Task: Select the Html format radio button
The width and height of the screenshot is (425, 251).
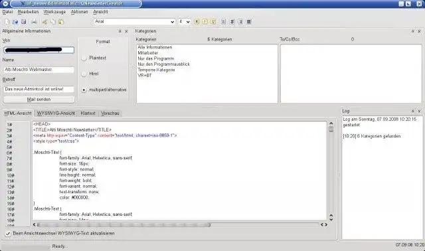Action: [x=84, y=74]
